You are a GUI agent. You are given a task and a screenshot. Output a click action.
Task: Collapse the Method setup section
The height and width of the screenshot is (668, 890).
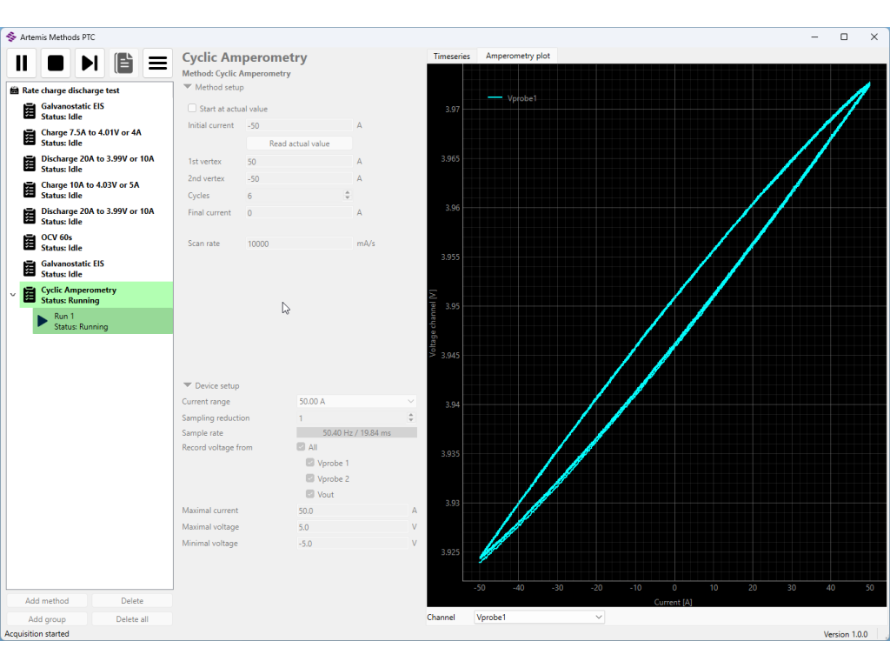(188, 87)
